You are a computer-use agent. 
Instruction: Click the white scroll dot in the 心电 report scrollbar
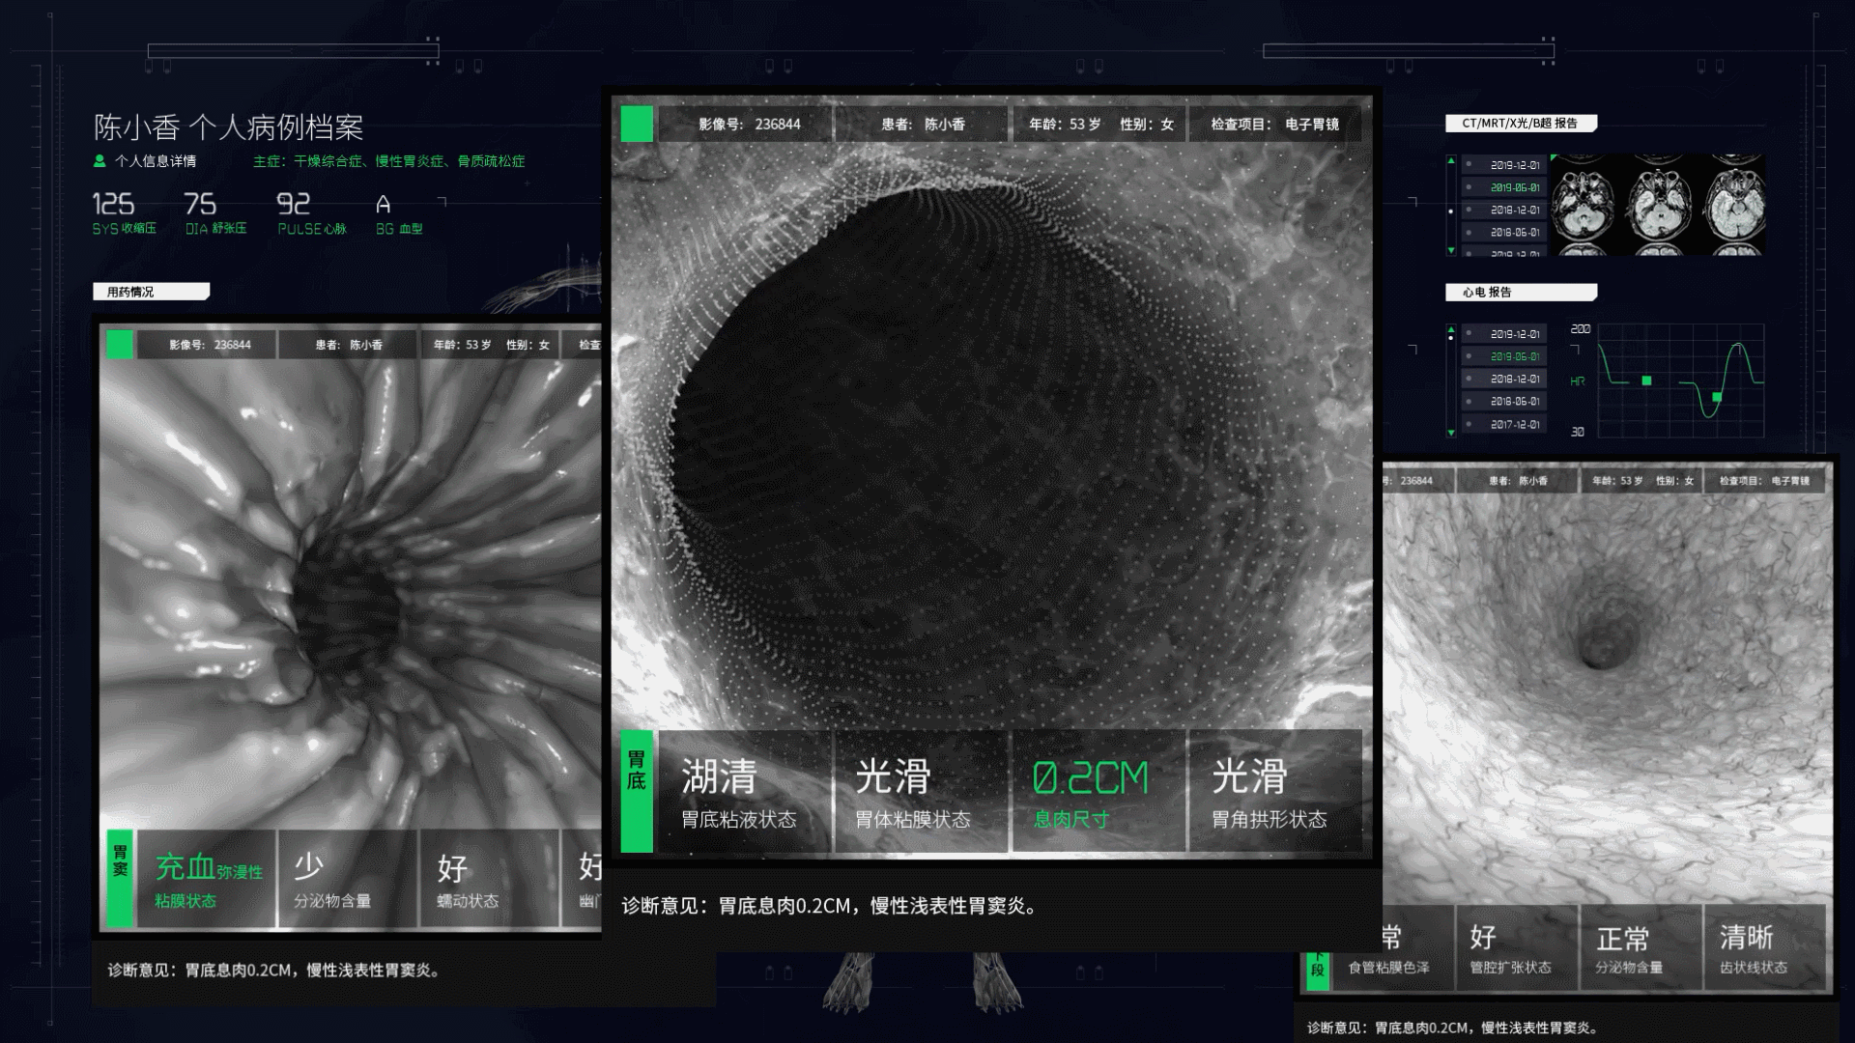coord(1450,338)
